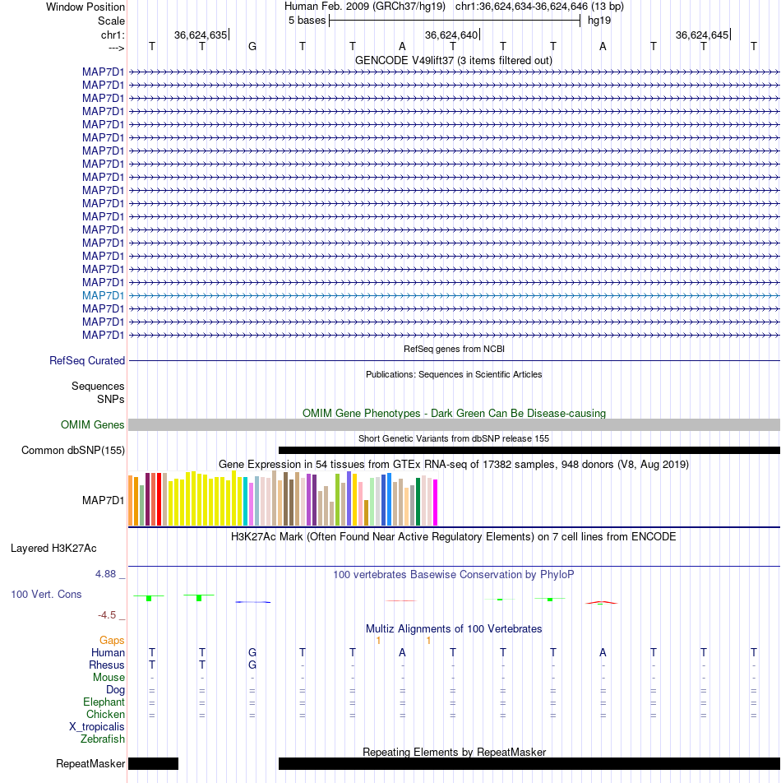This screenshot has height=783, width=781.
Task: Click the magenta bar in the GTEx chart
Action: coord(435,503)
